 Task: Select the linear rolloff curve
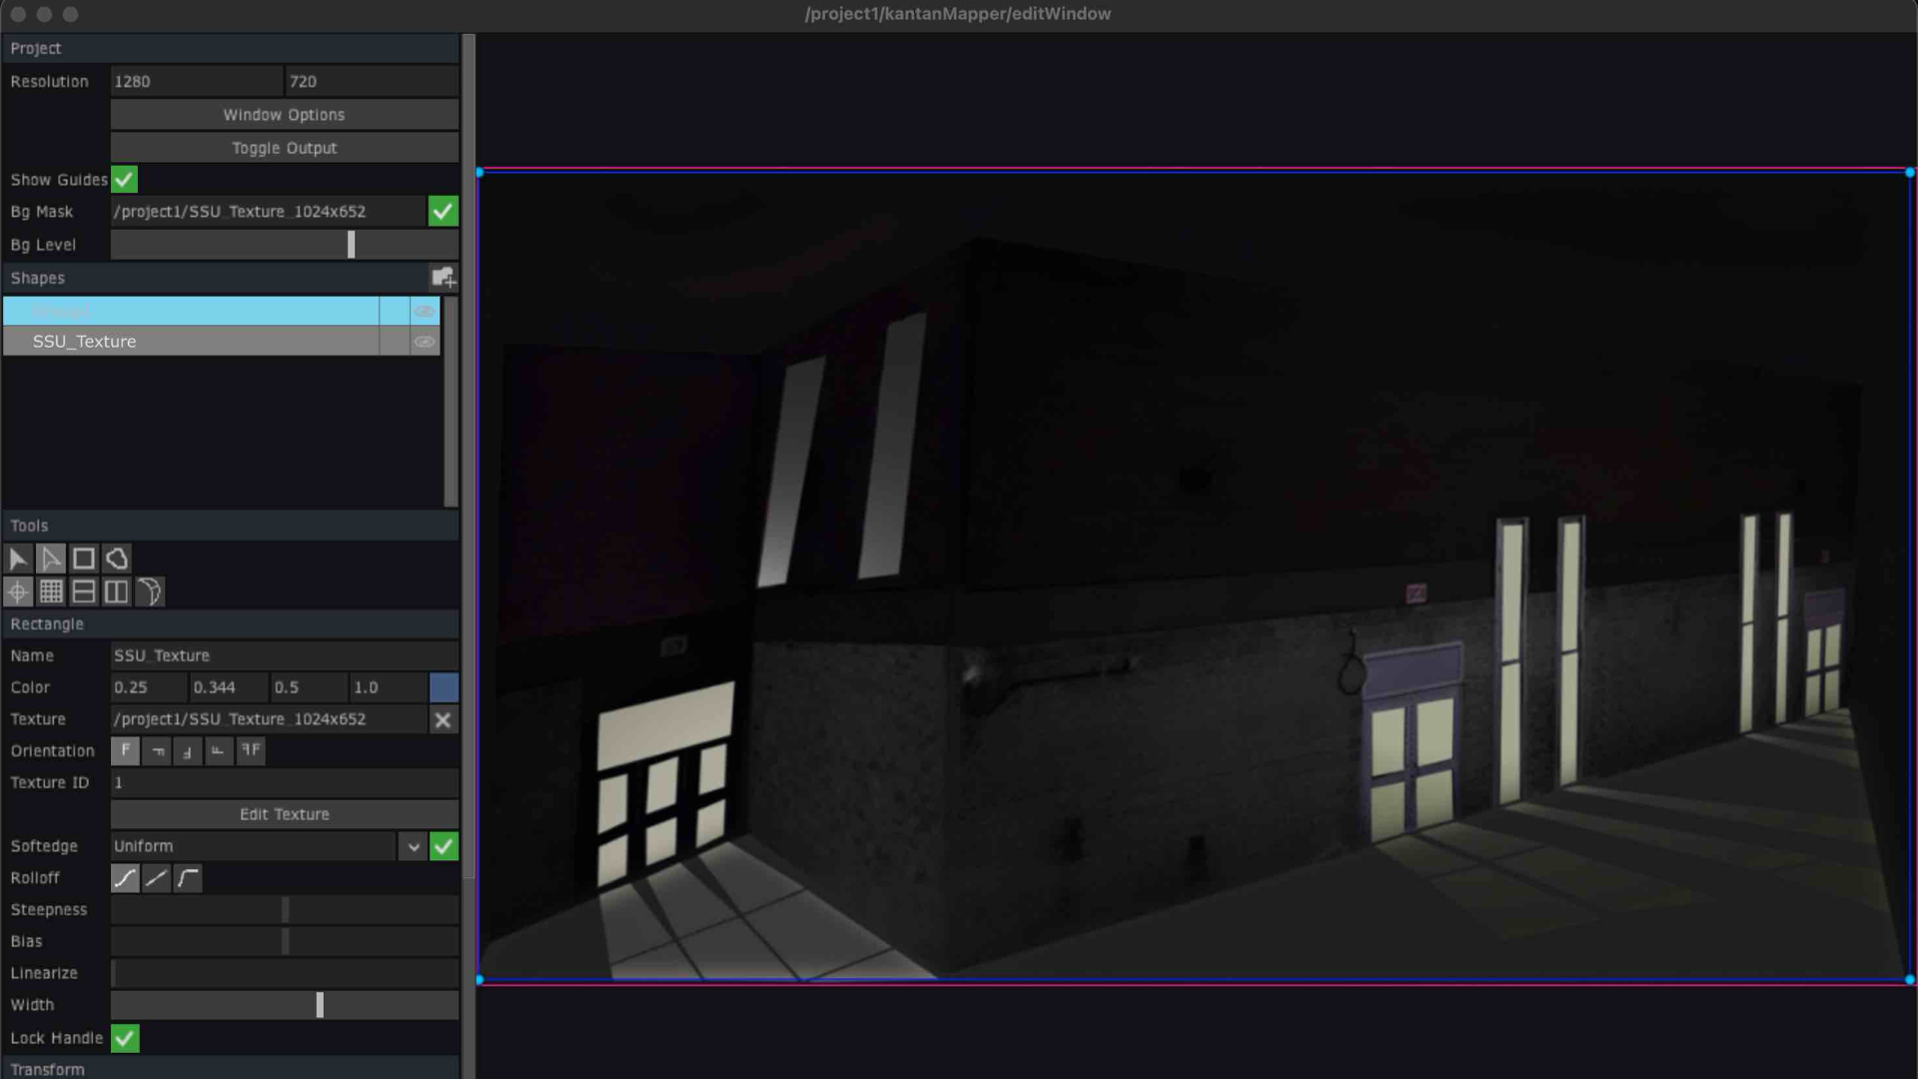pos(156,879)
